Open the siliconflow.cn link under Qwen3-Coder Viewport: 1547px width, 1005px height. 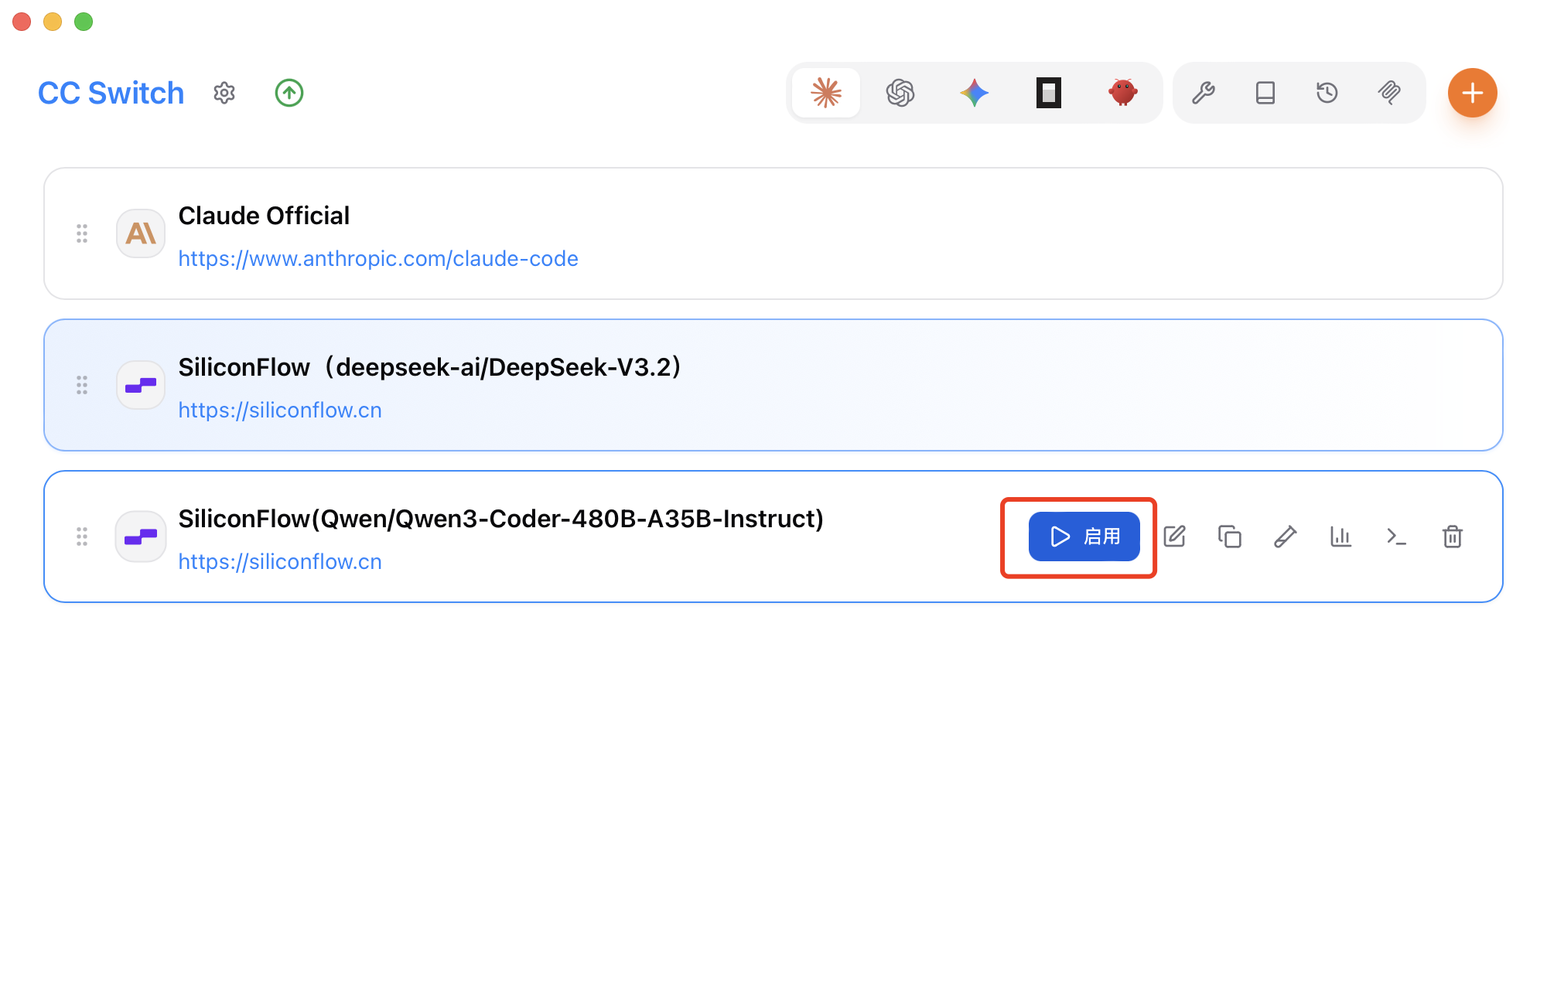(280, 561)
